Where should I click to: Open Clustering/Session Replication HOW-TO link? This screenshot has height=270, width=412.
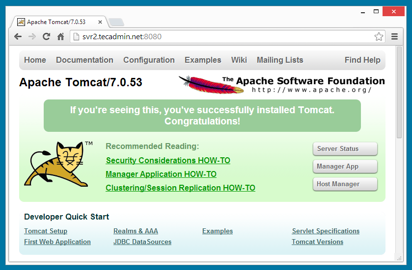(180, 188)
